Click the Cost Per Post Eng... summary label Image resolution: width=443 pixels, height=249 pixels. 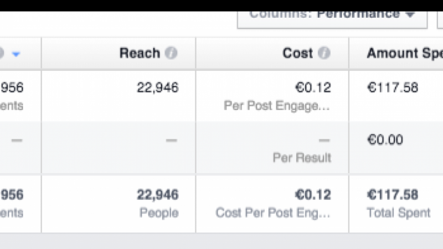[273, 213]
